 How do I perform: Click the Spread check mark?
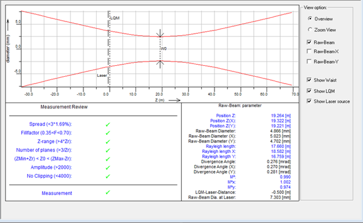108,125
